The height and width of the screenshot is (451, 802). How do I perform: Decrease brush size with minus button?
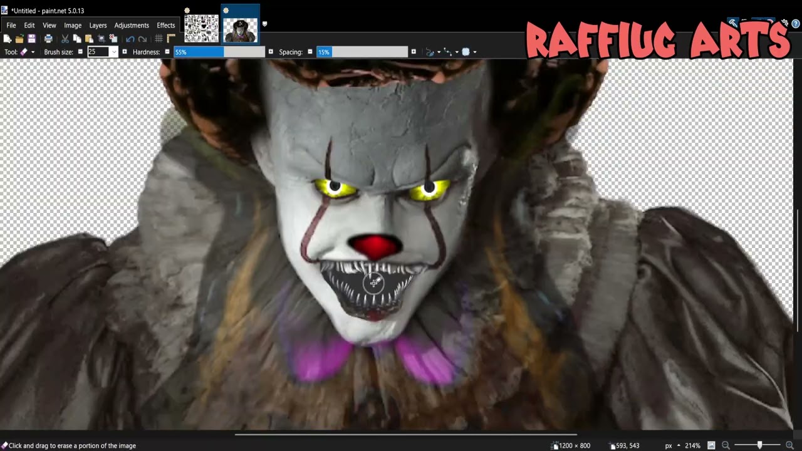[x=80, y=52]
